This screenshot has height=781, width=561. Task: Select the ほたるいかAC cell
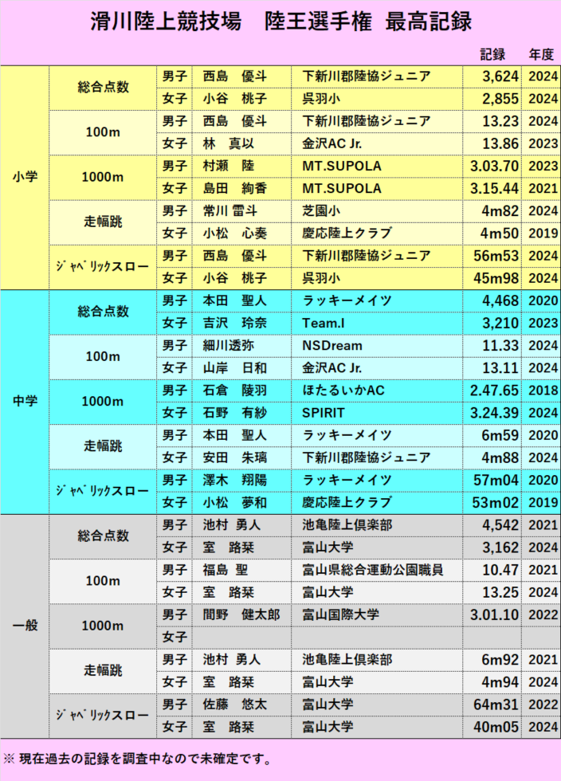[x=343, y=390]
